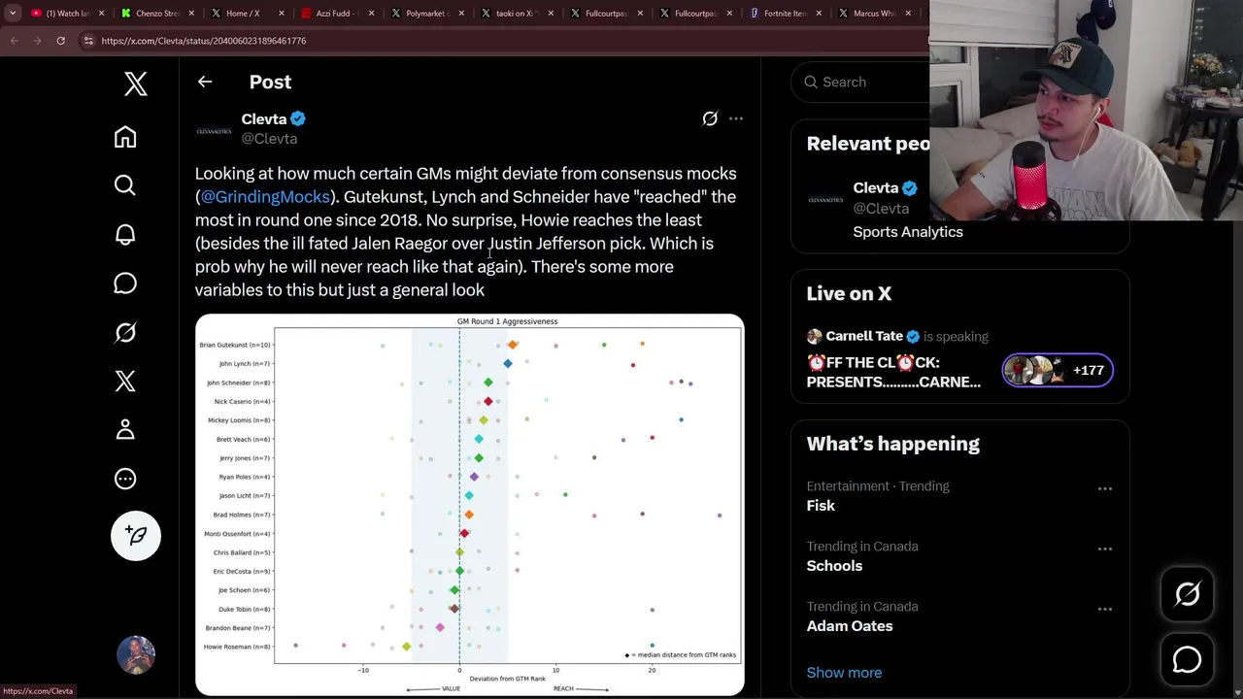
Task: Open the browser tab list dropdown
Action: point(12,14)
